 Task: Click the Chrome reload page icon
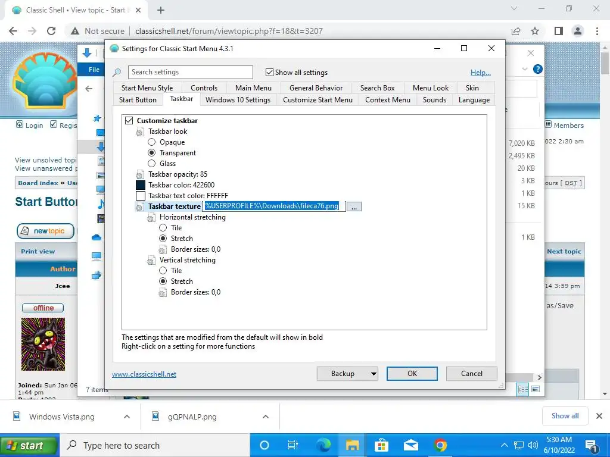click(51, 31)
